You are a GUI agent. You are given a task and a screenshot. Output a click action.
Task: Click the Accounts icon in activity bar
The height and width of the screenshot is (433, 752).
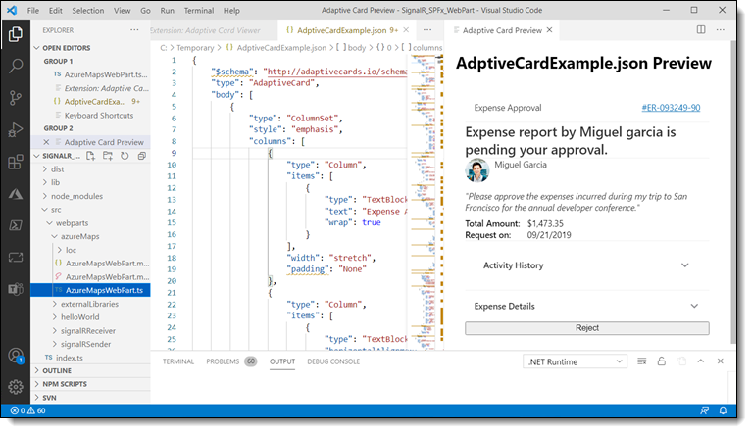16,355
